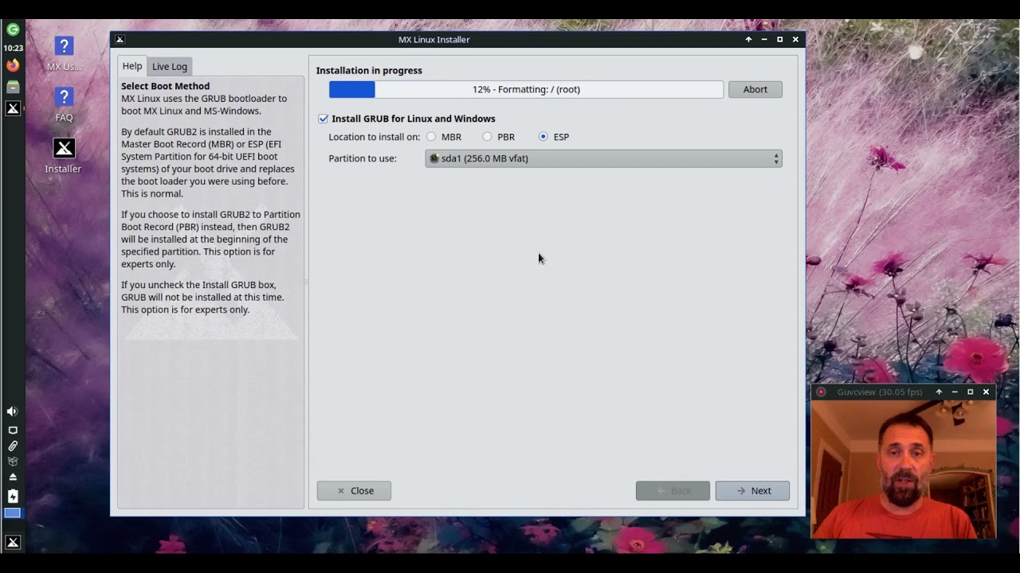The image size is (1020, 573).
Task: Click the 'Location to install on:' label
Action: [x=375, y=137]
